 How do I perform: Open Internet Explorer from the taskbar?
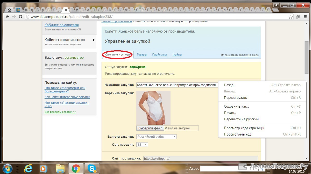pyautogui.click(x=28, y=169)
